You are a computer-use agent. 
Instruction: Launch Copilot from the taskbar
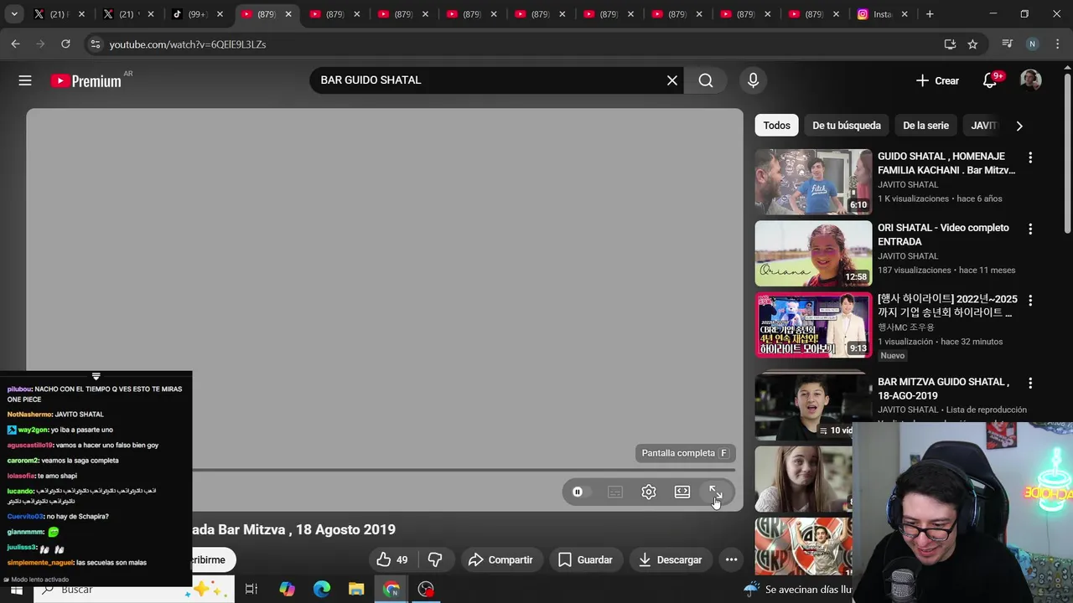coord(287,590)
